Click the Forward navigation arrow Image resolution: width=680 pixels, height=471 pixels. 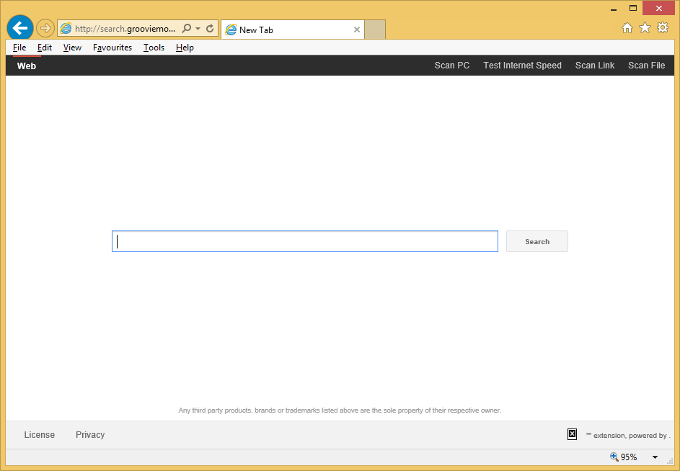[45, 28]
